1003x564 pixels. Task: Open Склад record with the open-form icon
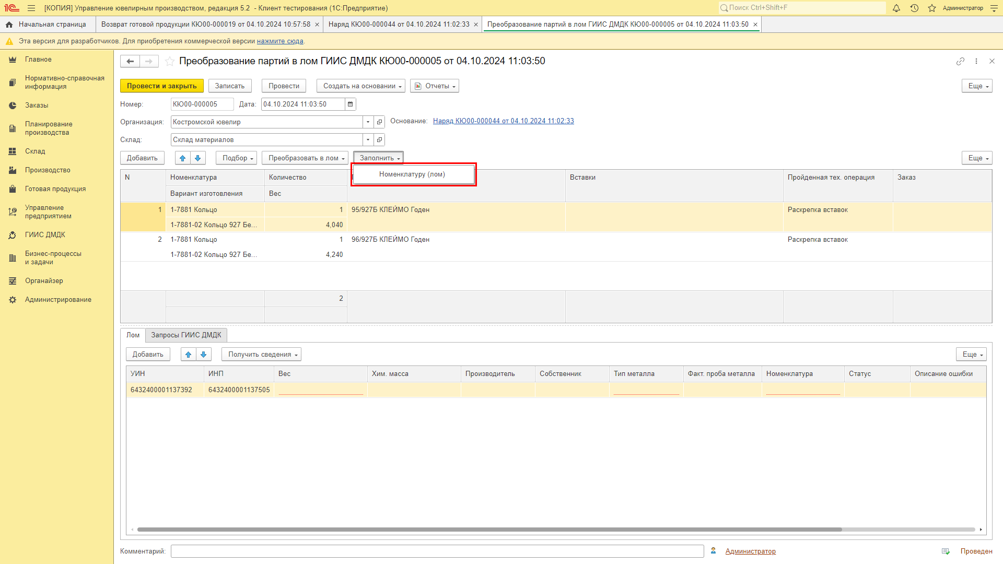point(380,140)
